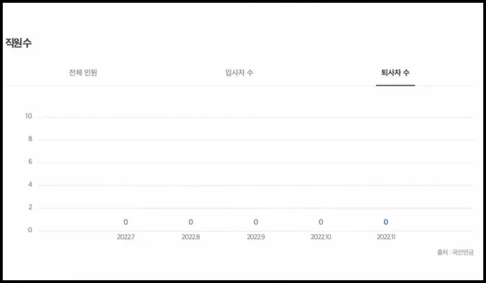The image size is (486, 283).
Task: Select the 퇴사자 수 tab
Action: tap(395, 72)
